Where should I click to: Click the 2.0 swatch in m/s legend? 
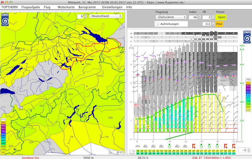(248, 98)
